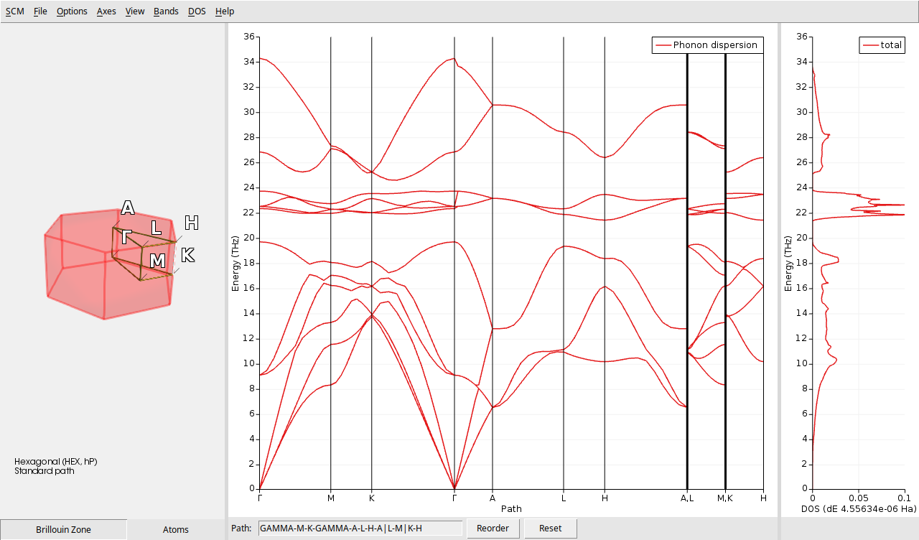This screenshot has height=540, width=919.
Task: Click the Path input field
Action: click(360, 529)
